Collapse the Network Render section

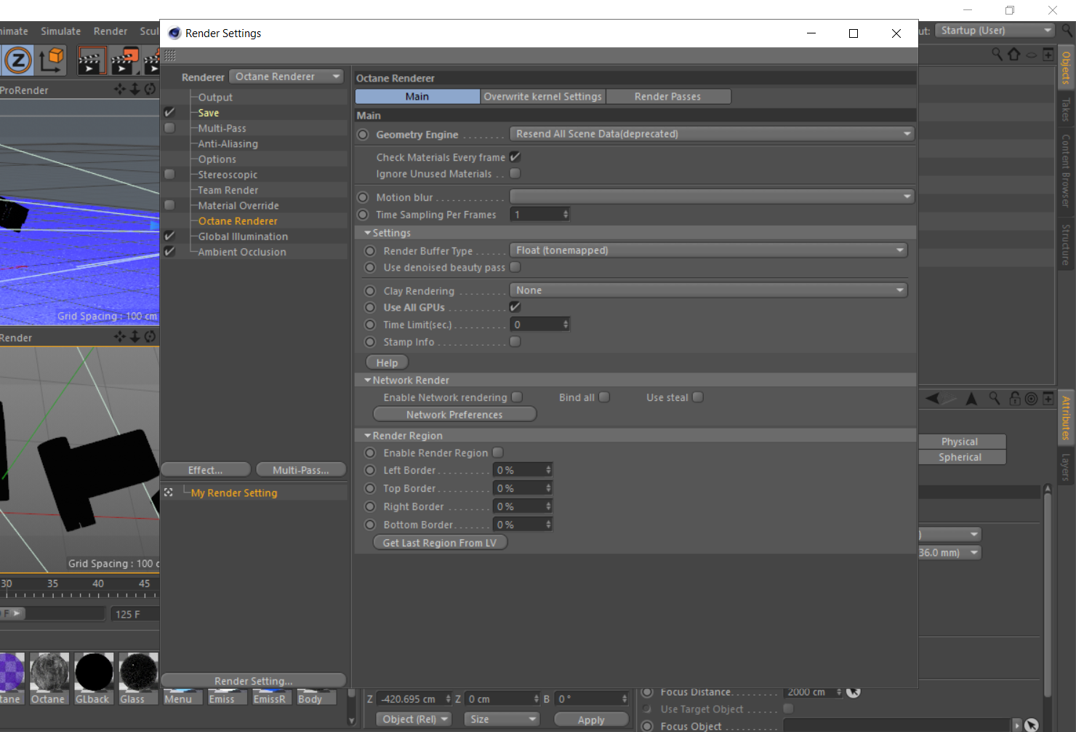[368, 380]
